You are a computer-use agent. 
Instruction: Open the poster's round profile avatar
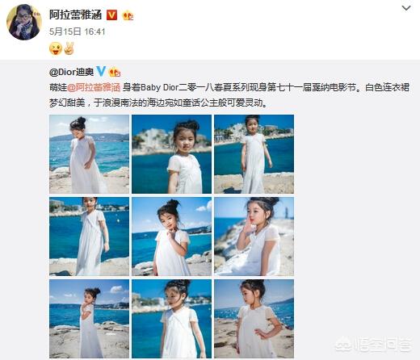24,22
